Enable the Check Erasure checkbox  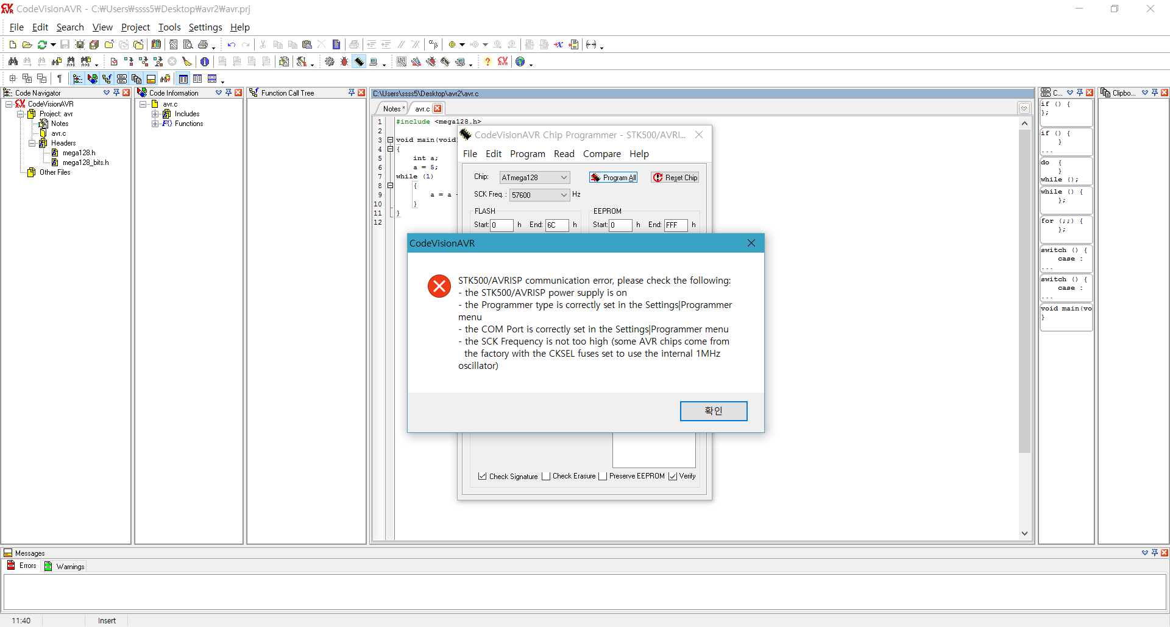[x=546, y=477]
